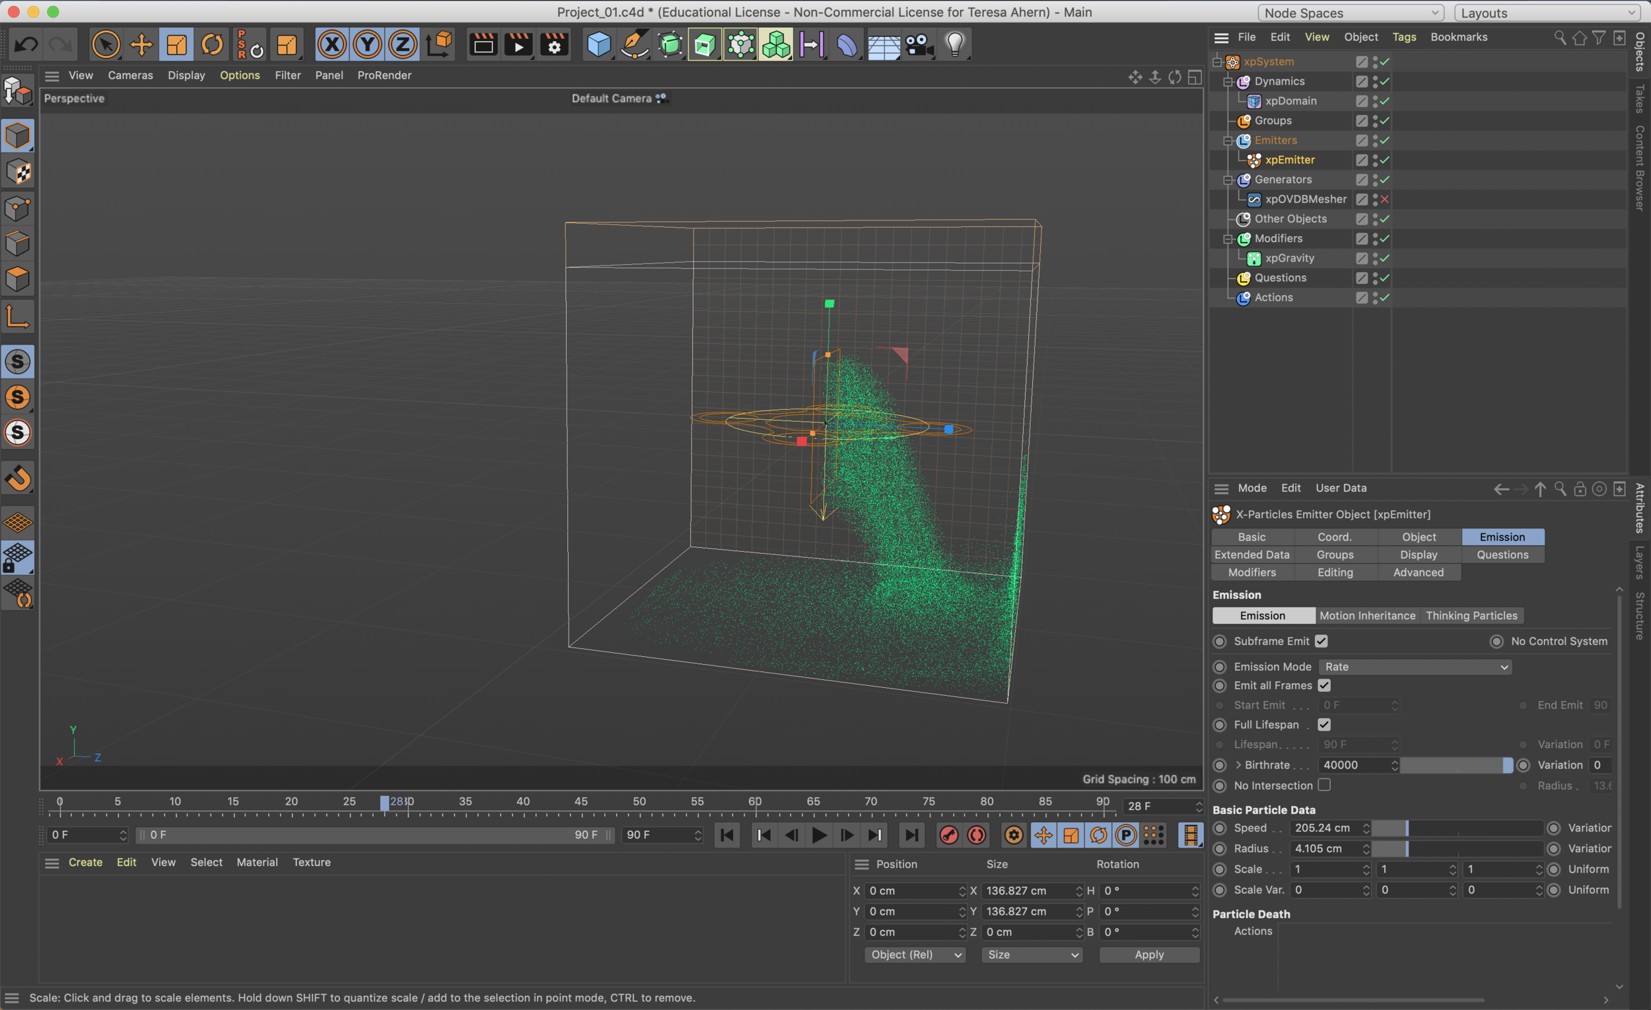Click frame 50 on the timeline ruler
This screenshot has height=1010, width=1651.
click(x=639, y=801)
